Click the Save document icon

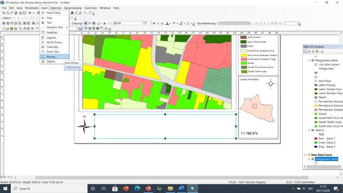[12, 28]
